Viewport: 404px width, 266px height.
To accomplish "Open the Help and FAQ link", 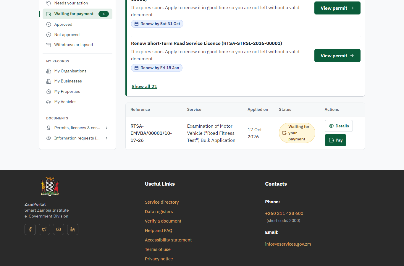I will (x=159, y=231).
